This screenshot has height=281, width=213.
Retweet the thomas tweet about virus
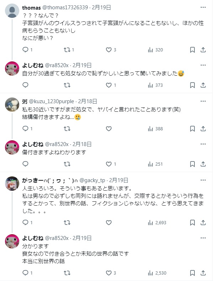coord(69,50)
